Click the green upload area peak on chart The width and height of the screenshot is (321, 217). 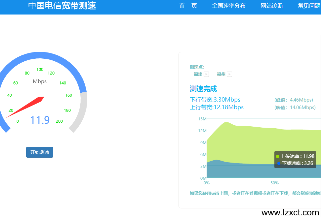point(226,122)
